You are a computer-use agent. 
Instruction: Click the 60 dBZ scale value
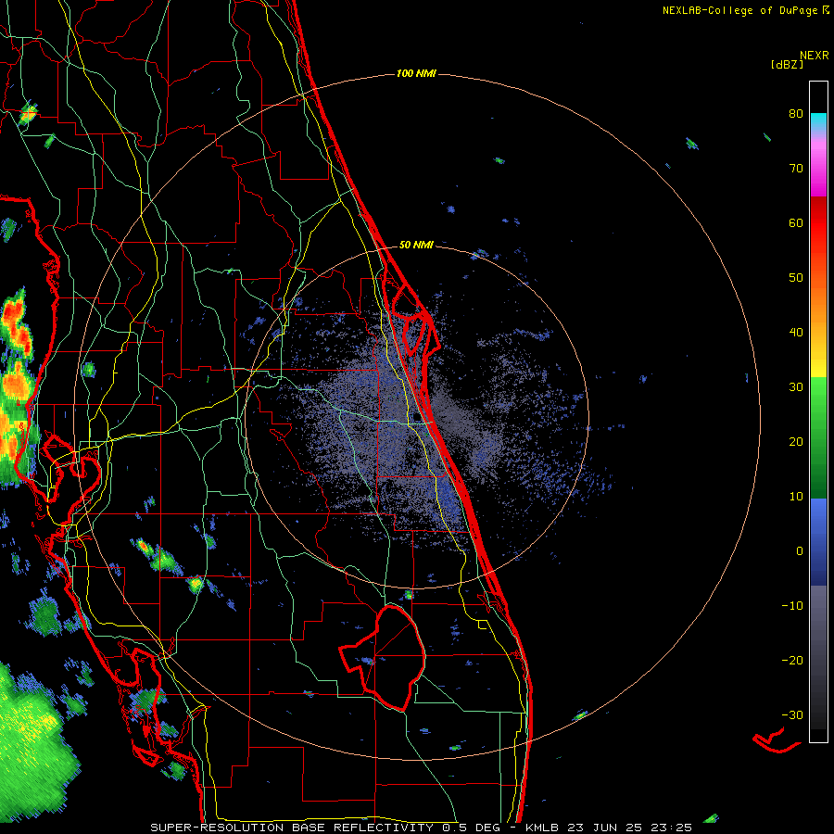(x=796, y=222)
